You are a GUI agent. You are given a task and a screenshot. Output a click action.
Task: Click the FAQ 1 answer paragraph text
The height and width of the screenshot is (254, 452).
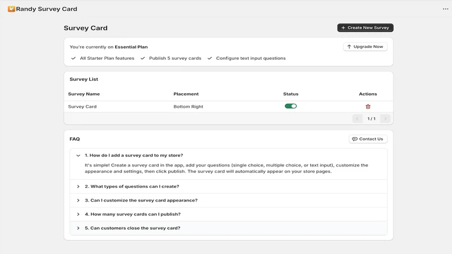[227, 168]
